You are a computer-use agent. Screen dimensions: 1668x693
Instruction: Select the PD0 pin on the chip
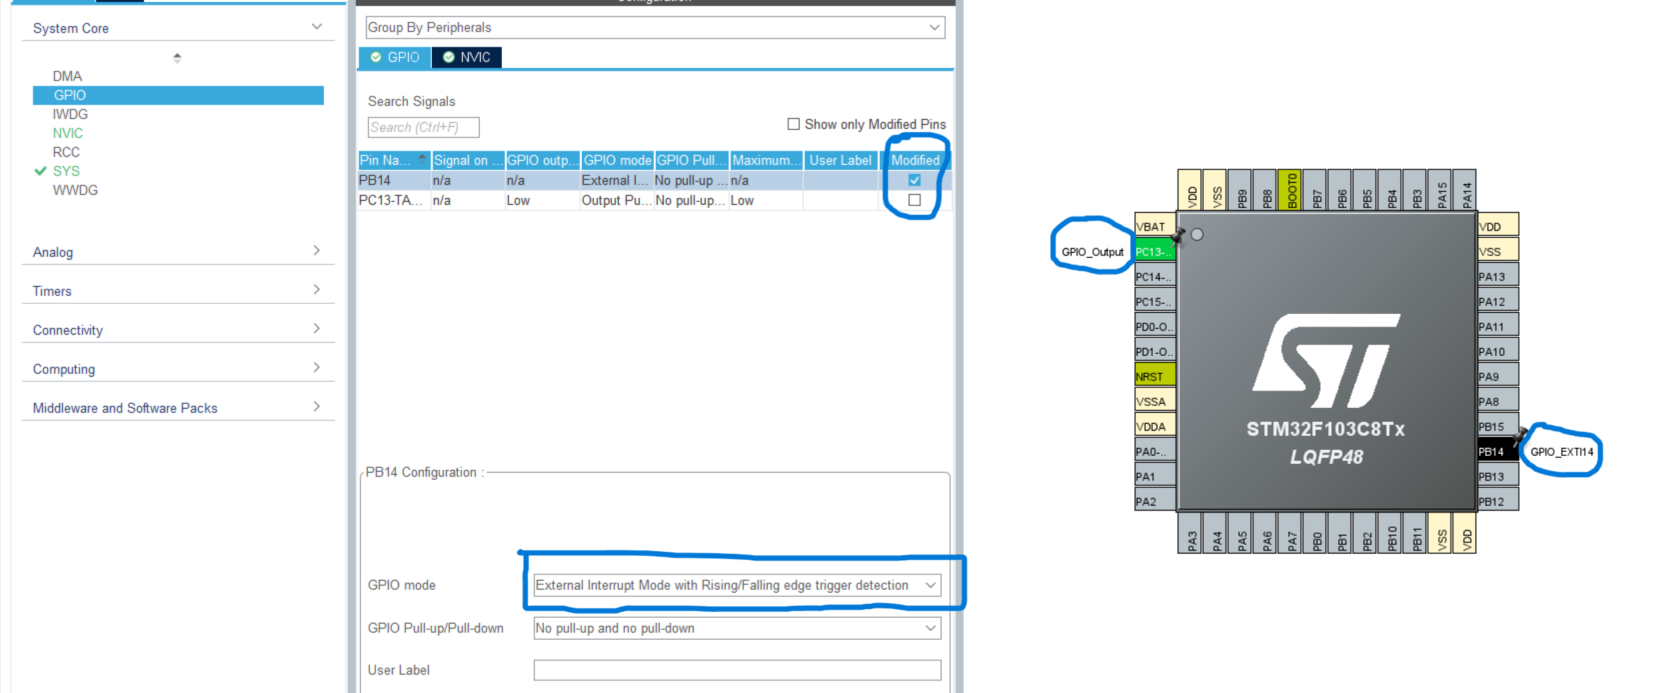1155,327
